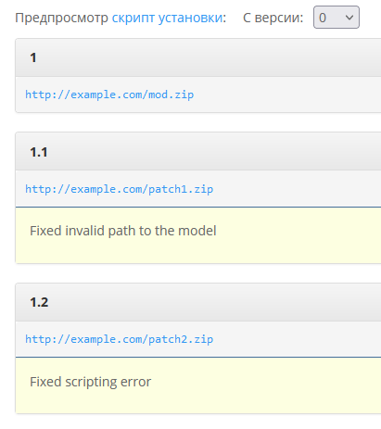Screen dimensions: 381x429
Task: Click the chevron arrow in version selector
Action: coord(349,18)
